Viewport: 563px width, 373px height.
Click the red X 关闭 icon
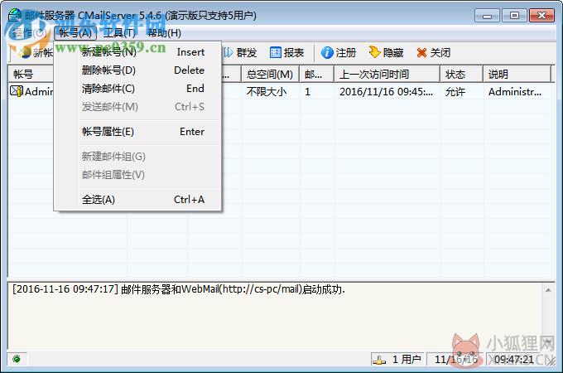421,53
